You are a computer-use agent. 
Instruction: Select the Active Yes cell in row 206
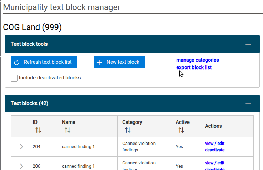186,163
